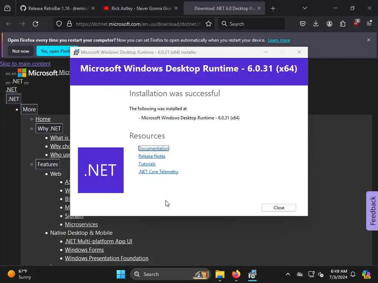Open the clock showing 6:49 AM
Image resolution: width=378 pixels, height=283 pixels.
pyautogui.click(x=339, y=274)
